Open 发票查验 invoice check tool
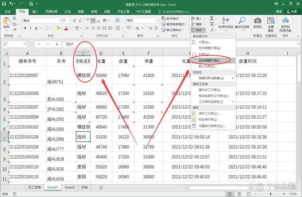This screenshot has height=197, width=302. [x=271, y=25]
